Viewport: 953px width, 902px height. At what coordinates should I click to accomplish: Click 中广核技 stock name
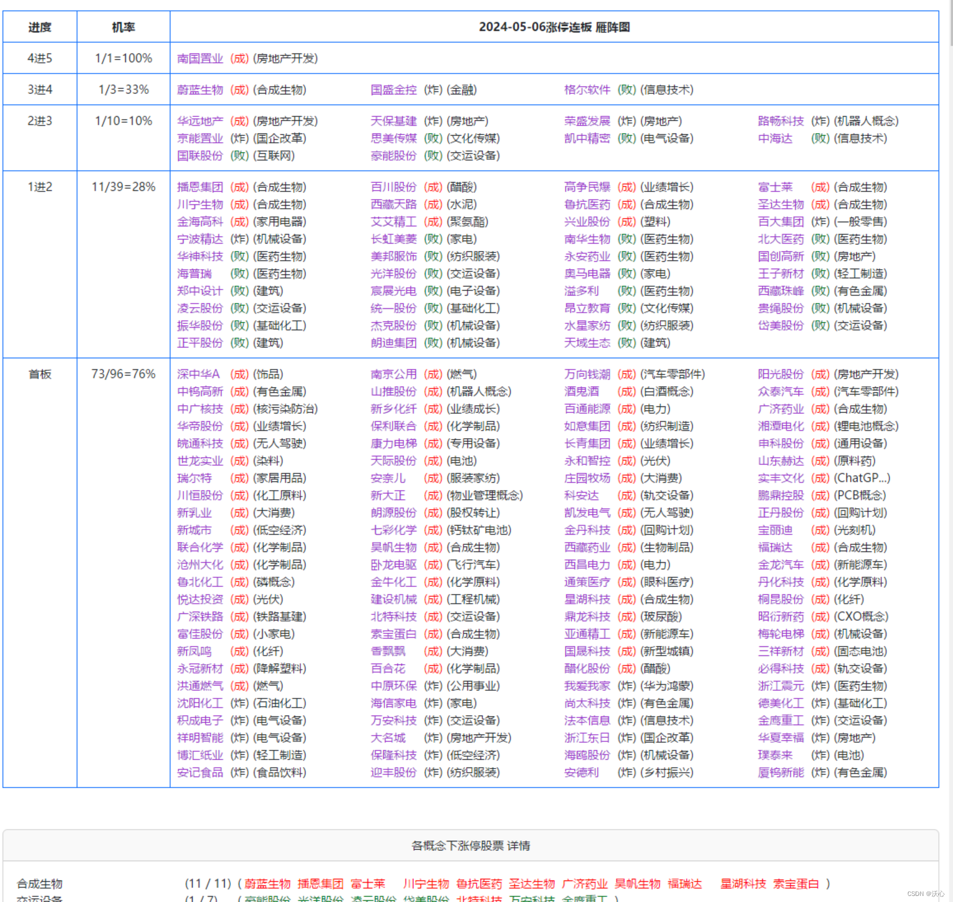click(x=200, y=409)
